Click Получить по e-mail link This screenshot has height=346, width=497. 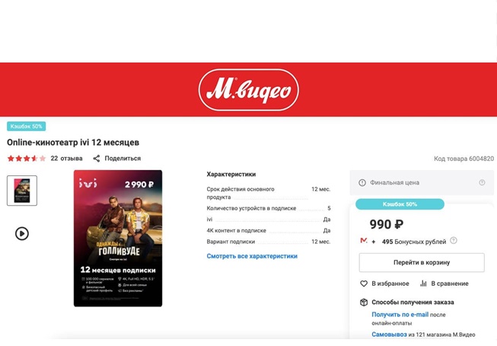point(400,315)
